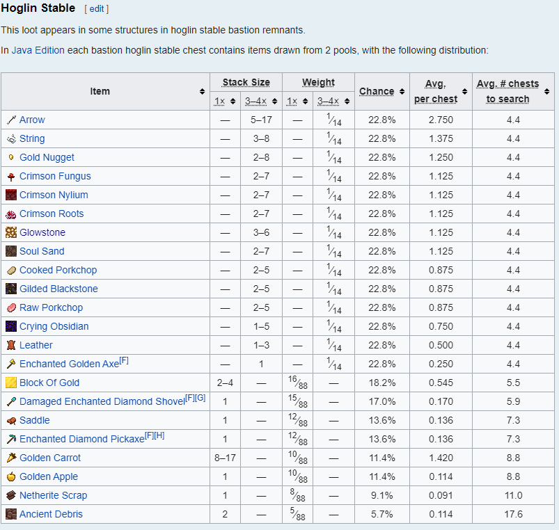Open the Java Edition link
The height and width of the screenshot is (530, 559).
click(x=38, y=50)
